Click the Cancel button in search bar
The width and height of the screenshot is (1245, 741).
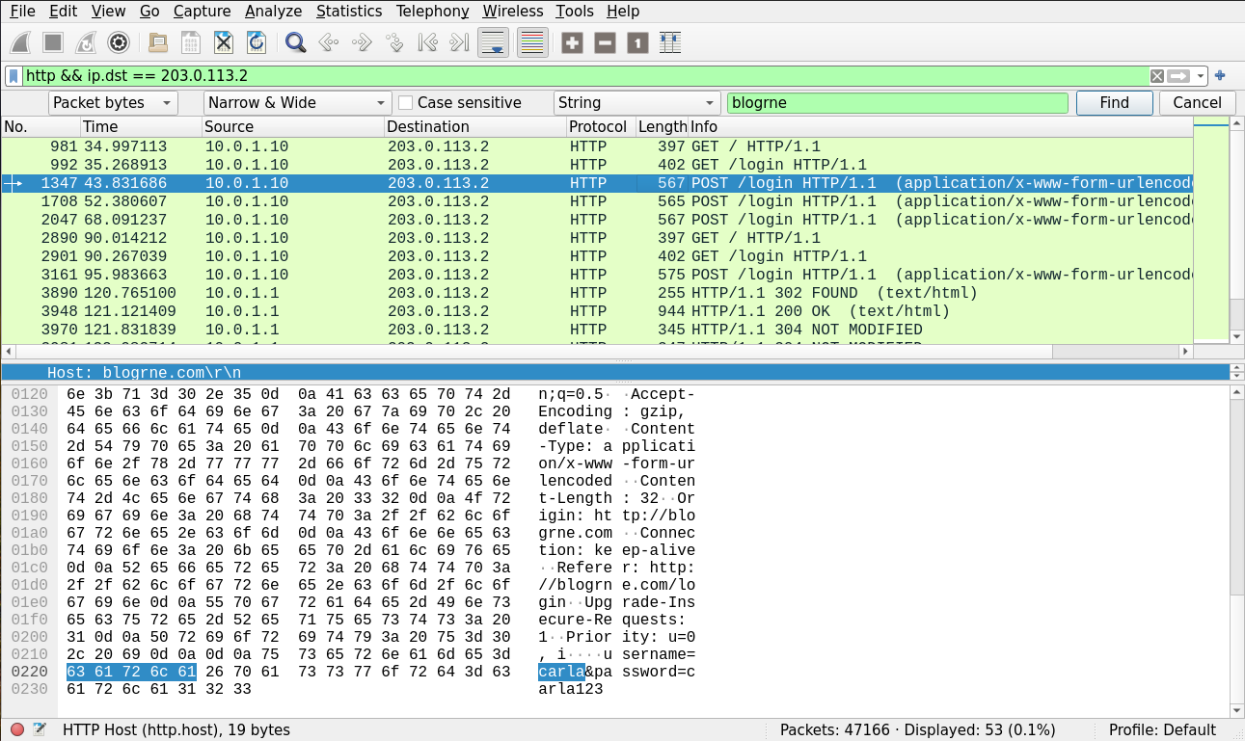pos(1197,103)
